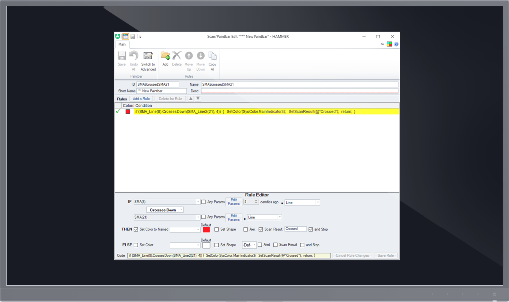The image size is (509, 302).
Task: Click the Delete rule ribbon icon
Action: [177, 56]
